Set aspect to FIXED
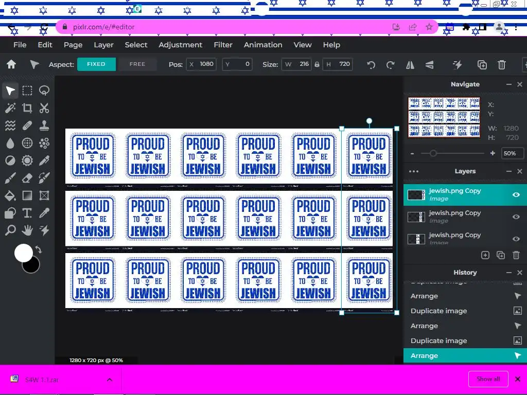 point(96,64)
